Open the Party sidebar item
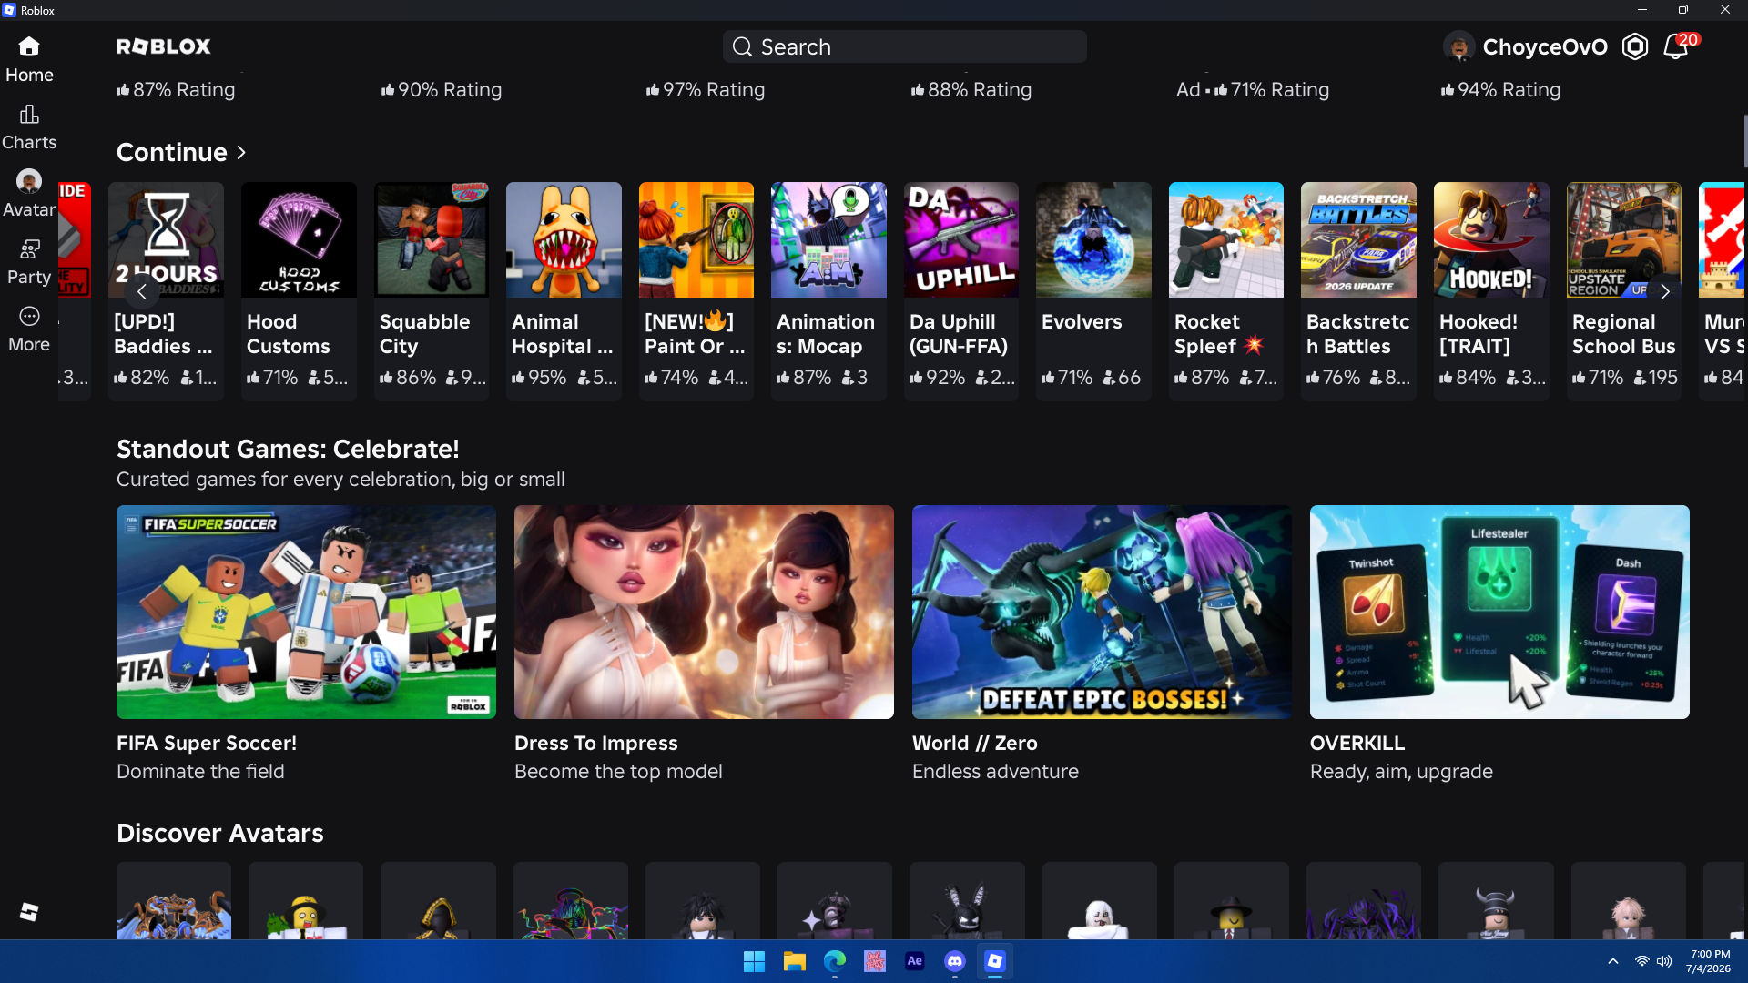The width and height of the screenshot is (1748, 983). 29,261
